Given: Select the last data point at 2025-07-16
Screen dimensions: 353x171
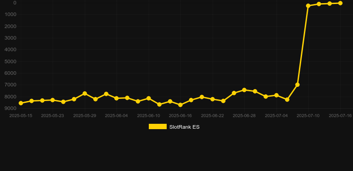Looking at the screenshot, I should (x=340, y=3).
